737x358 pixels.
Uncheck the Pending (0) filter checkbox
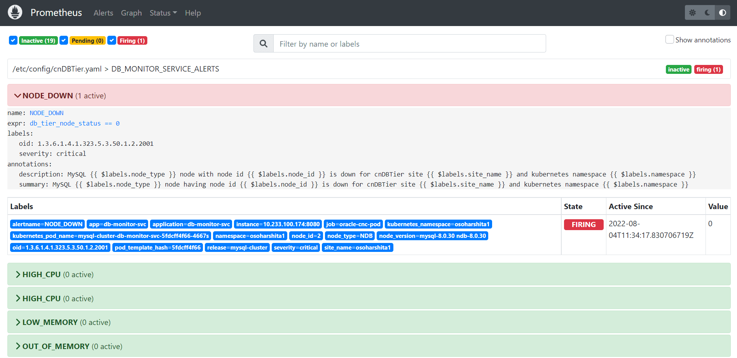coord(63,40)
